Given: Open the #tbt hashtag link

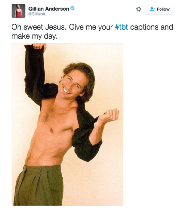Looking at the screenshot, I should pyautogui.click(x=122, y=27).
